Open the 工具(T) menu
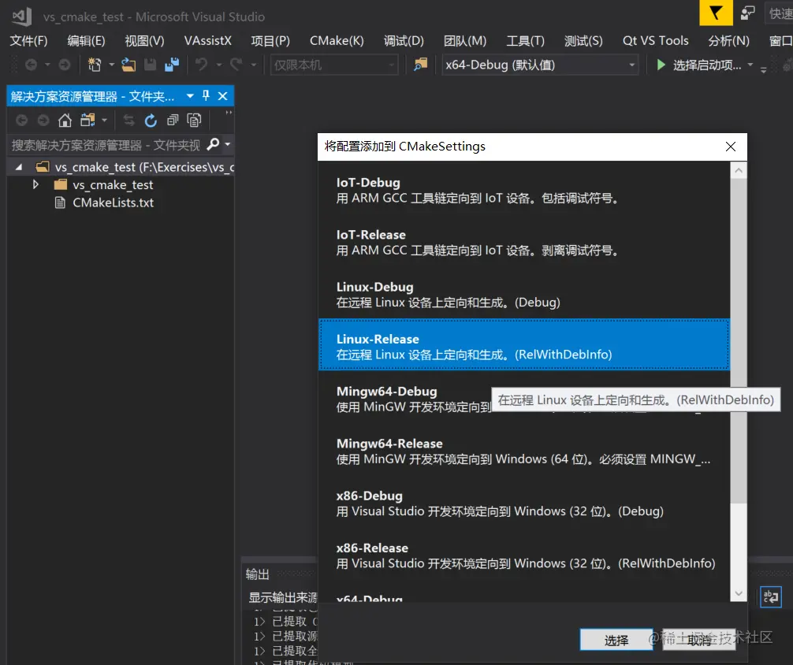793x665 pixels. [526, 40]
